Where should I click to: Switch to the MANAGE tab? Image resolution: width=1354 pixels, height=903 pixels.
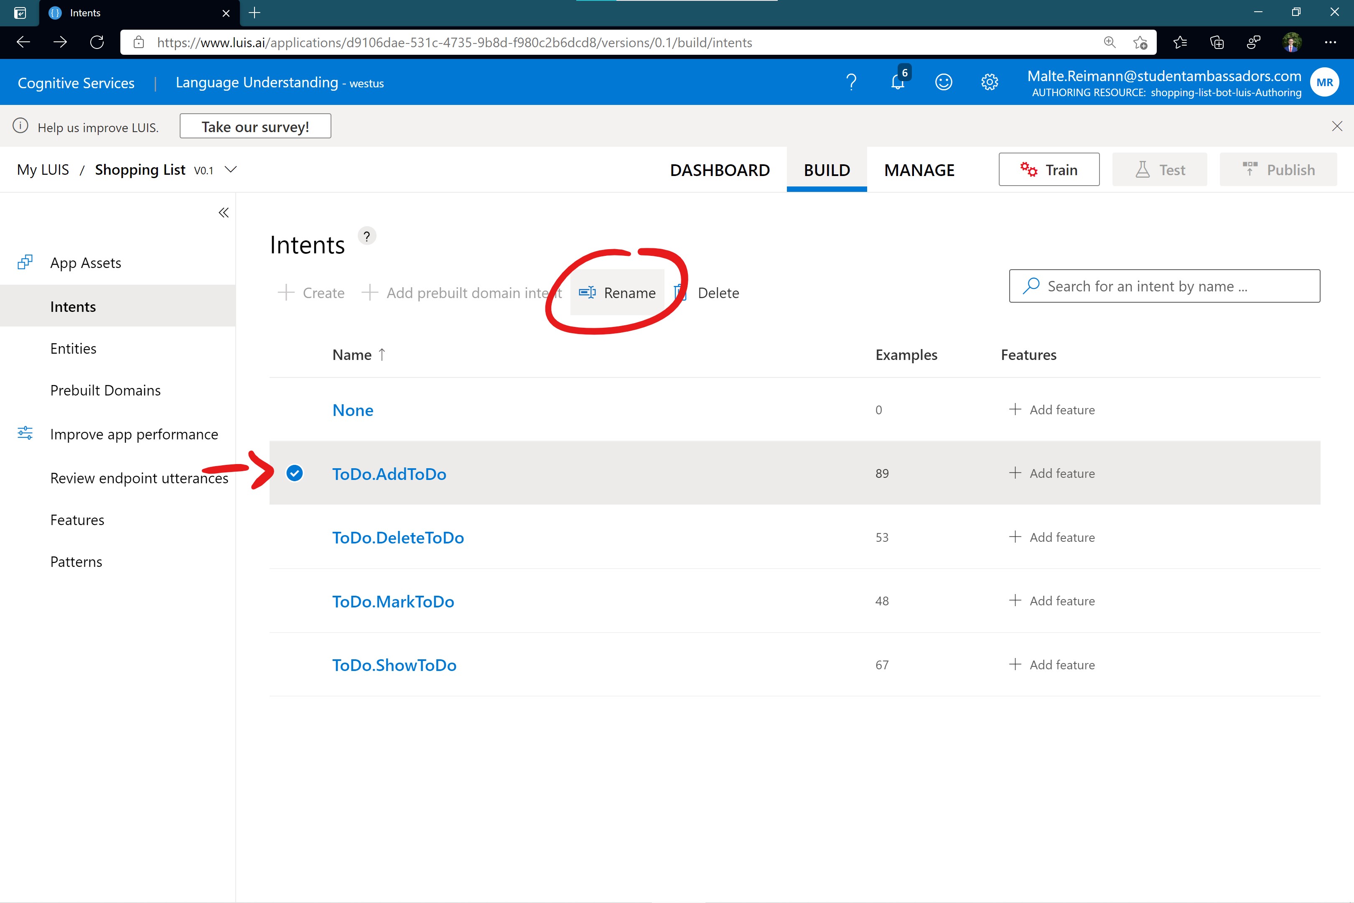[919, 170]
